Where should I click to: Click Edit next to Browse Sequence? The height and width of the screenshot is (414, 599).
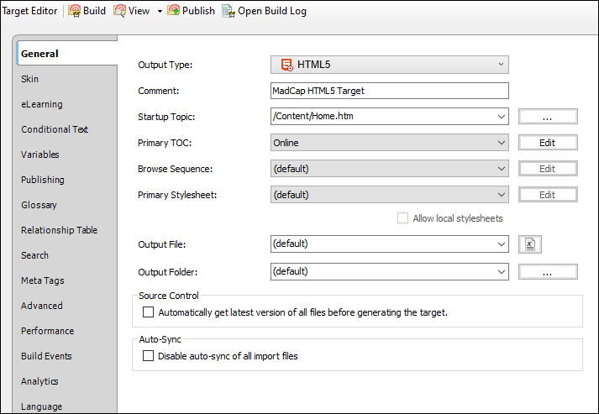[x=548, y=169]
